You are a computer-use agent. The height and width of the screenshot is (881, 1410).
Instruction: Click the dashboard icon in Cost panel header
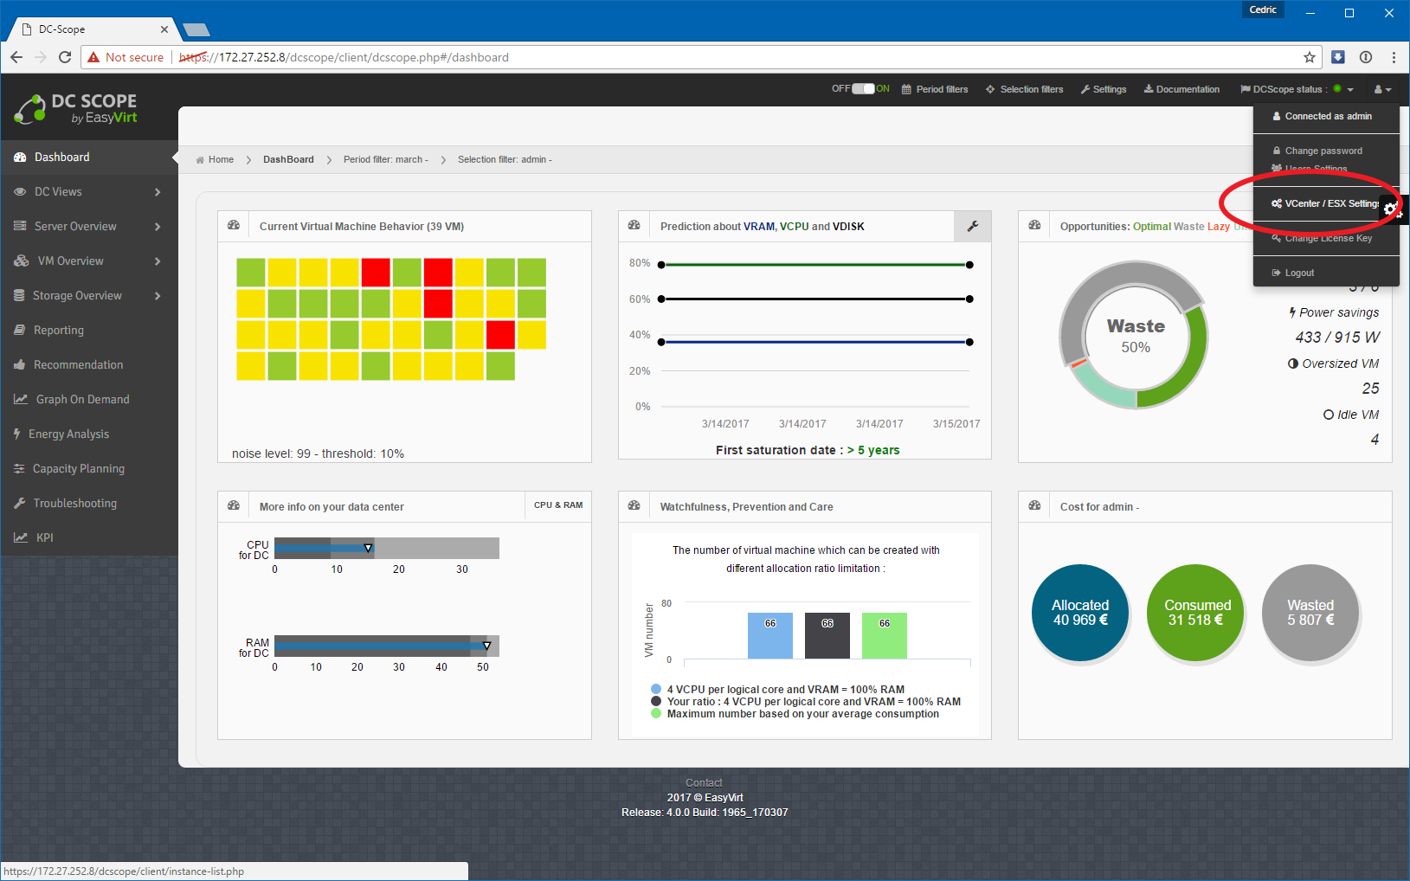1034,505
